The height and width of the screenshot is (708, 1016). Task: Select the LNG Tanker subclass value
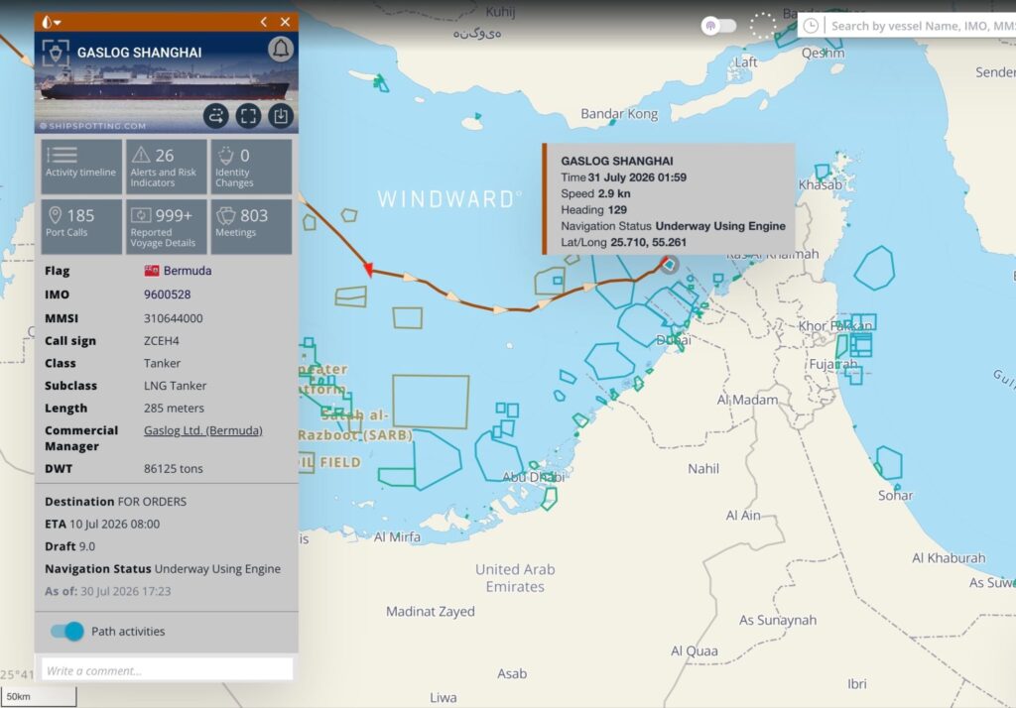pos(175,386)
